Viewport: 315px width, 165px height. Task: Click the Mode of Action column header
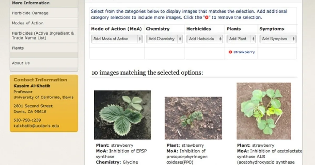(x=116, y=29)
